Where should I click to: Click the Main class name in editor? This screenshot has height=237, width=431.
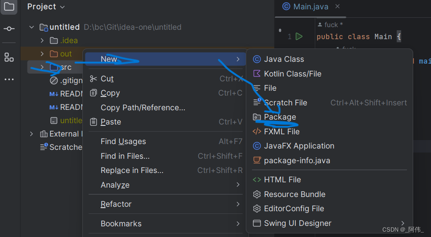pyautogui.click(x=383, y=36)
